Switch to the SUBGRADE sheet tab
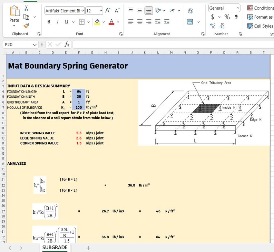 (55, 248)
